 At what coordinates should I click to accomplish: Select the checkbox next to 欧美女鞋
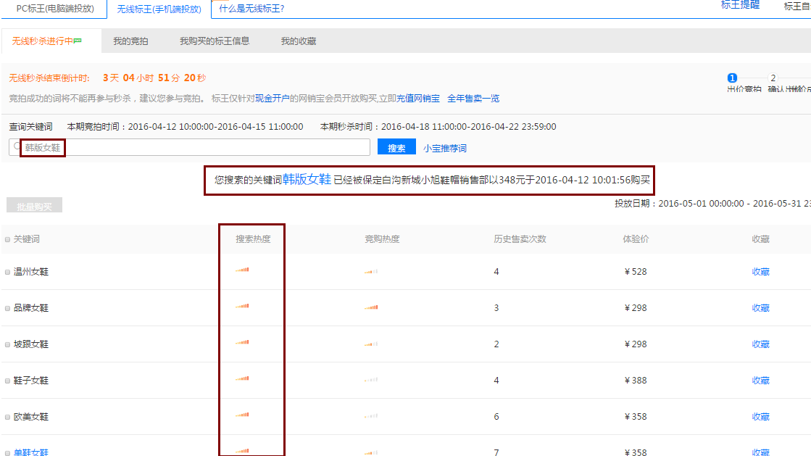point(8,417)
